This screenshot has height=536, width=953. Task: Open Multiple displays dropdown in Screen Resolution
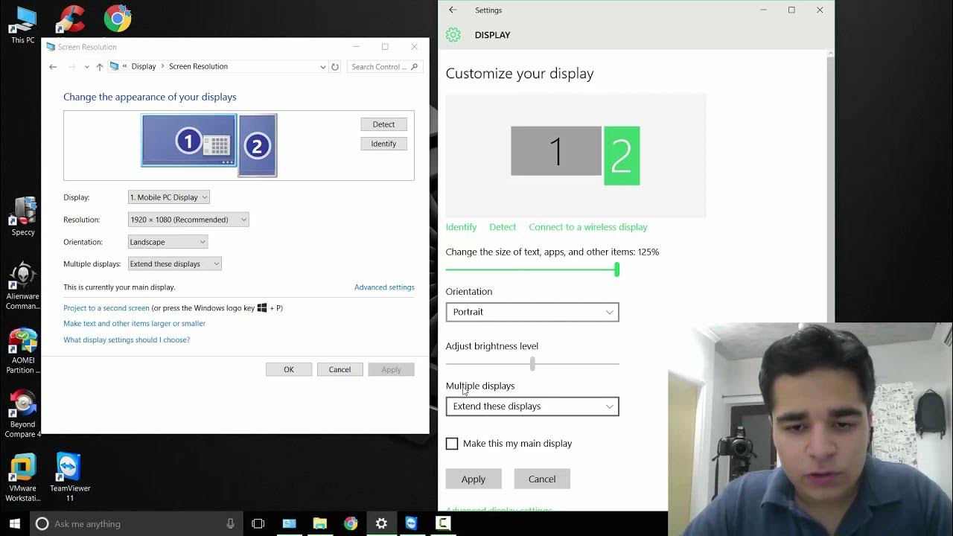click(x=175, y=264)
